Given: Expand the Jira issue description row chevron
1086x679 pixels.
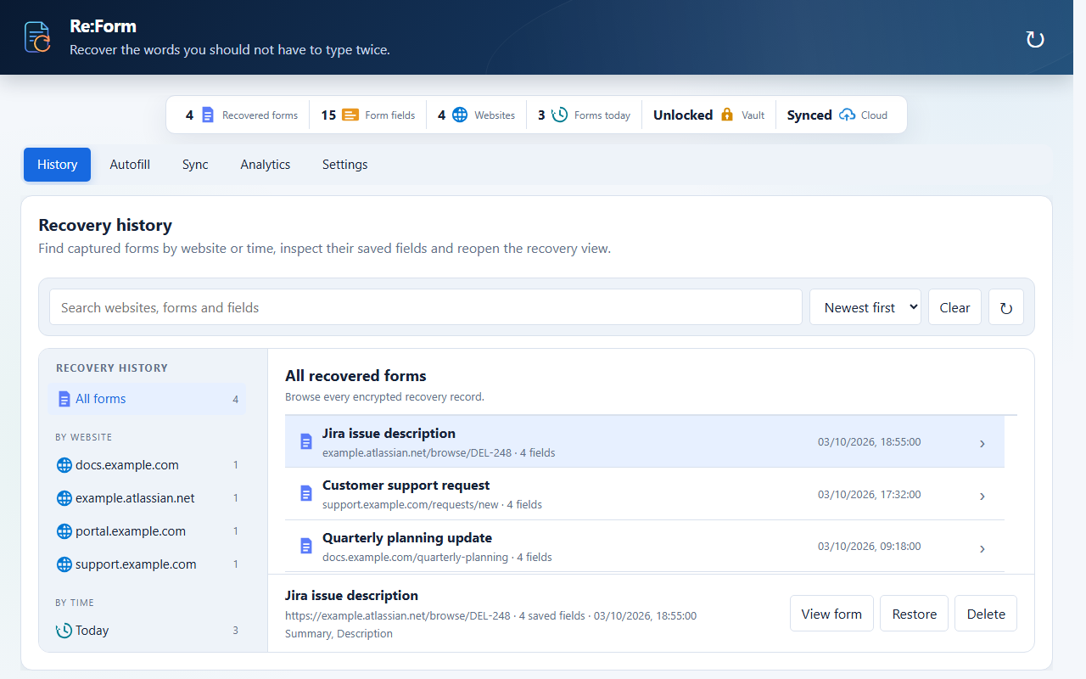Looking at the screenshot, I should (982, 443).
